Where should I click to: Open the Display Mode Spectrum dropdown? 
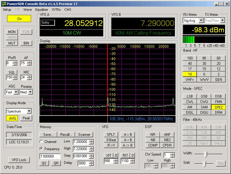point(29,111)
